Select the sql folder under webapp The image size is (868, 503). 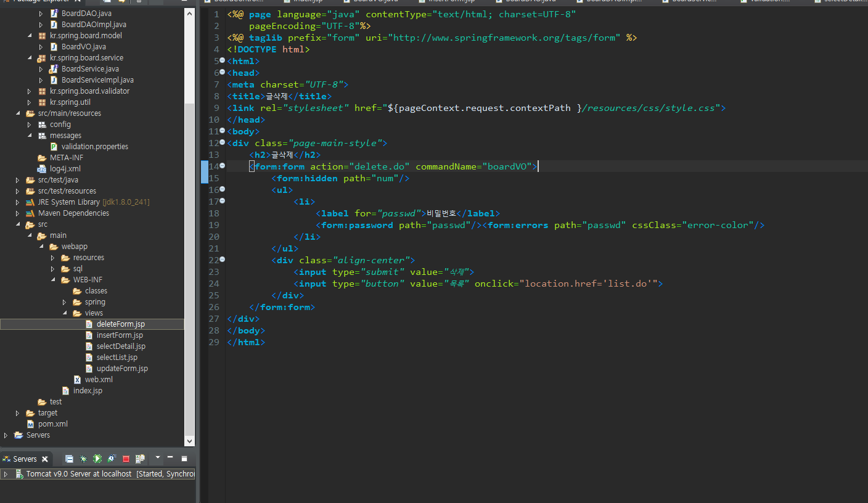coord(78,269)
